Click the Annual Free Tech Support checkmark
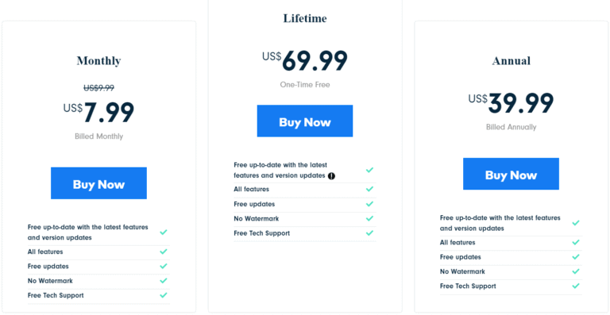Viewport: 610px width, 315px height. pyautogui.click(x=576, y=286)
